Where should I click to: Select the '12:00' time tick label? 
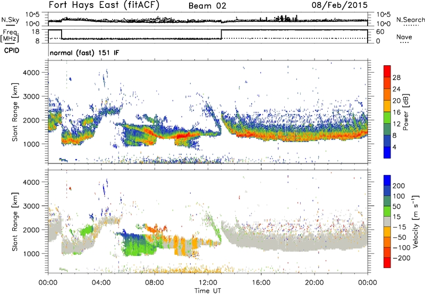(x=208, y=283)
